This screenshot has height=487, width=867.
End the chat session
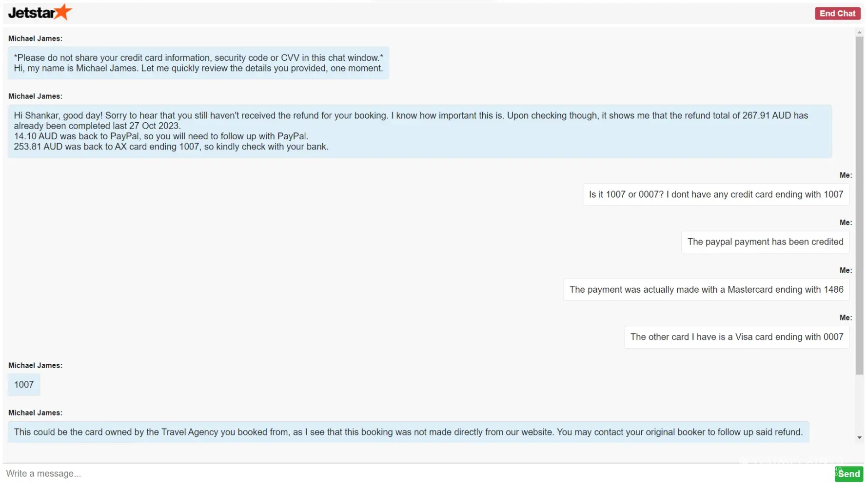tap(837, 14)
